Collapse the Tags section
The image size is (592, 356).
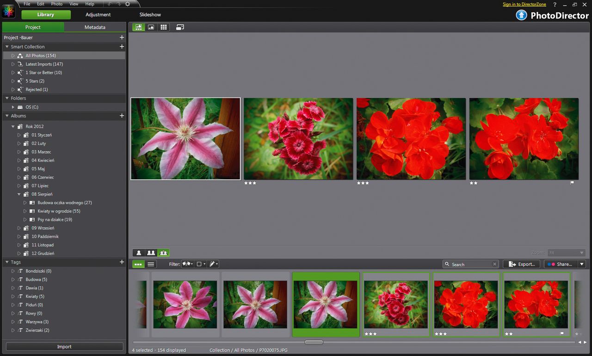pos(7,262)
